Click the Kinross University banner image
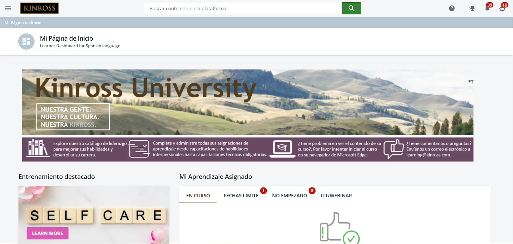 point(248,102)
